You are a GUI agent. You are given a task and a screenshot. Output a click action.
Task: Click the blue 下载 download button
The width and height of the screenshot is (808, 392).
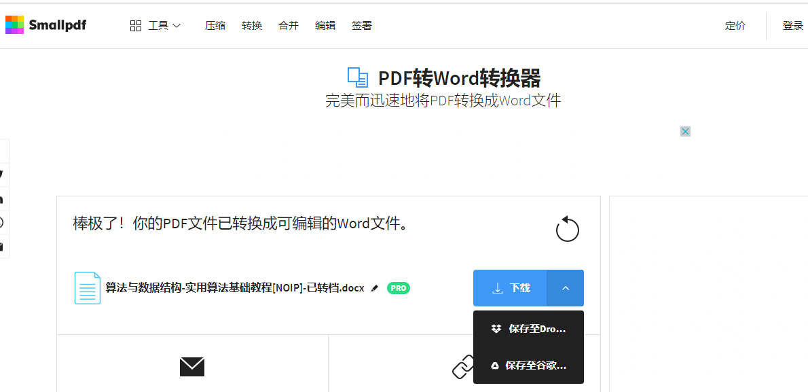(x=510, y=288)
